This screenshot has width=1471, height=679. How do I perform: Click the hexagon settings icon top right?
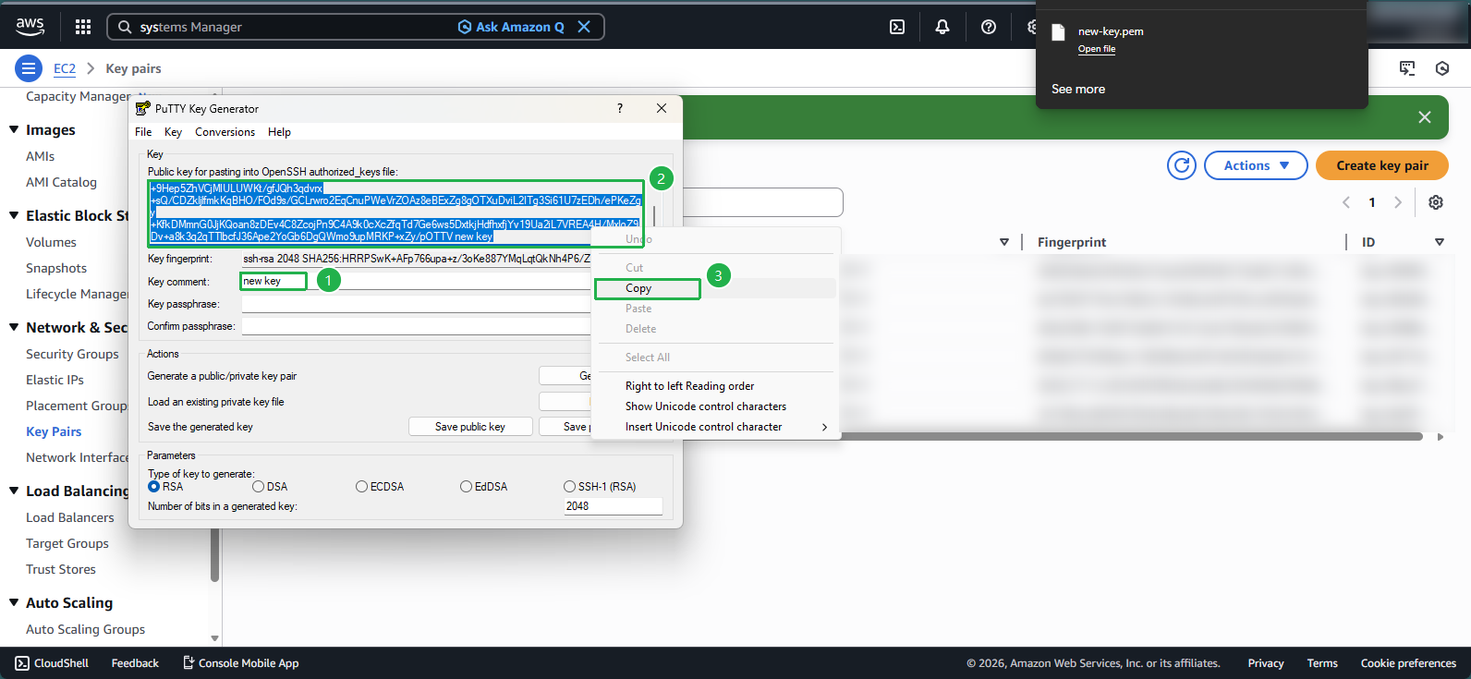tap(1442, 68)
